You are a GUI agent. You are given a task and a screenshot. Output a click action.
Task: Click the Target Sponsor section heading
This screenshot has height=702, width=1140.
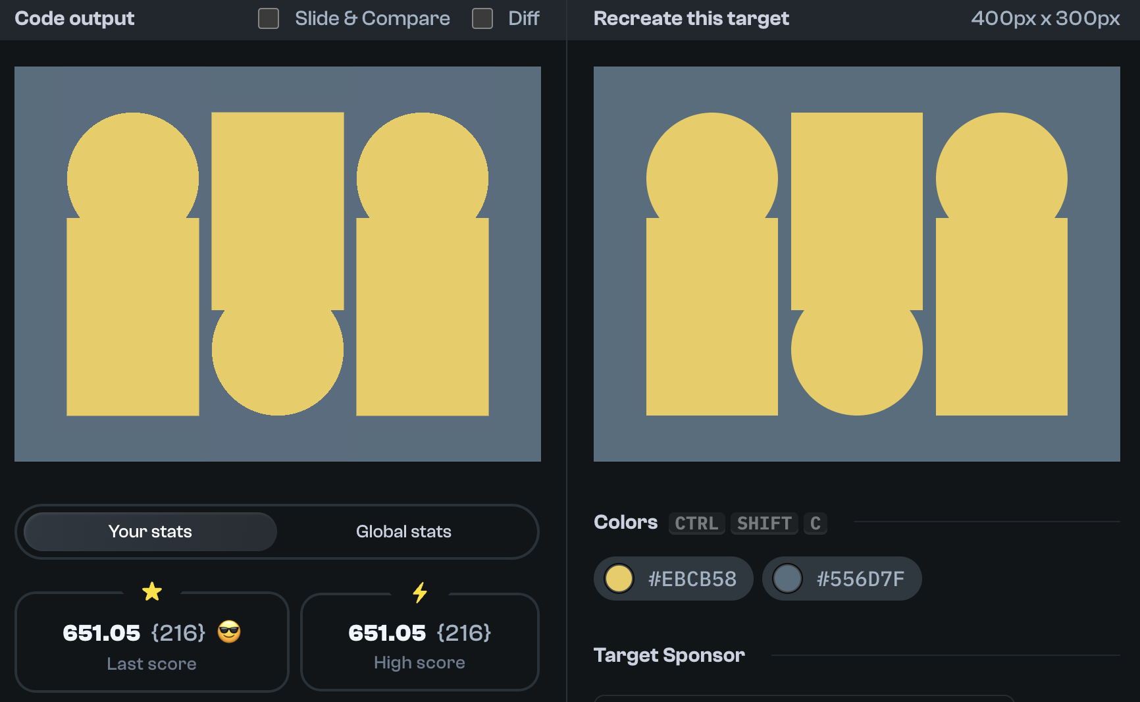pos(669,655)
